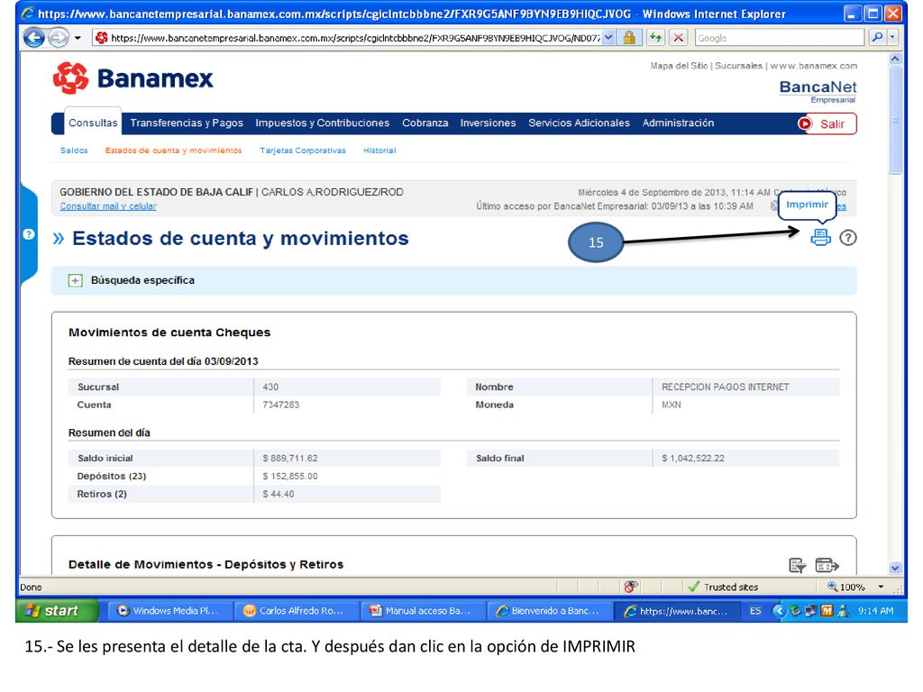Open the Consultas tab
923x692 pixels.
[93, 123]
